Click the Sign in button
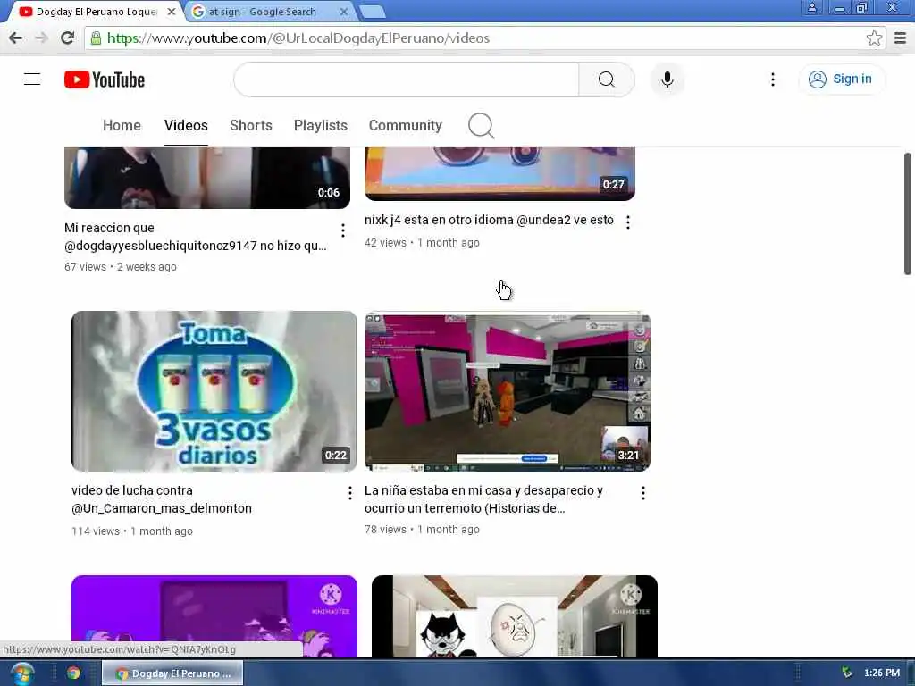This screenshot has height=686, width=915. pos(842,79)
